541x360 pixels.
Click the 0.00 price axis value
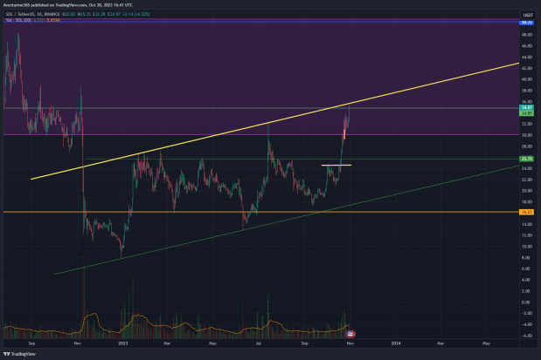(x=526, y=302)
